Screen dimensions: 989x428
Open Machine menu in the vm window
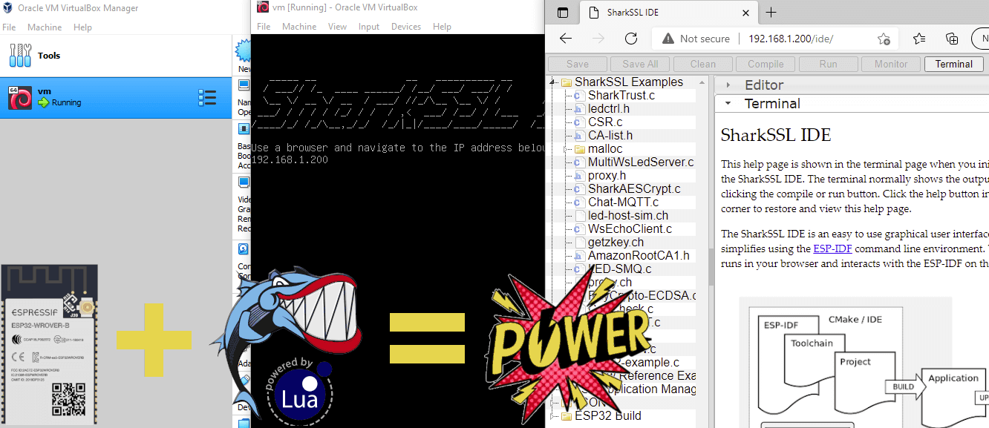[299, 27]
